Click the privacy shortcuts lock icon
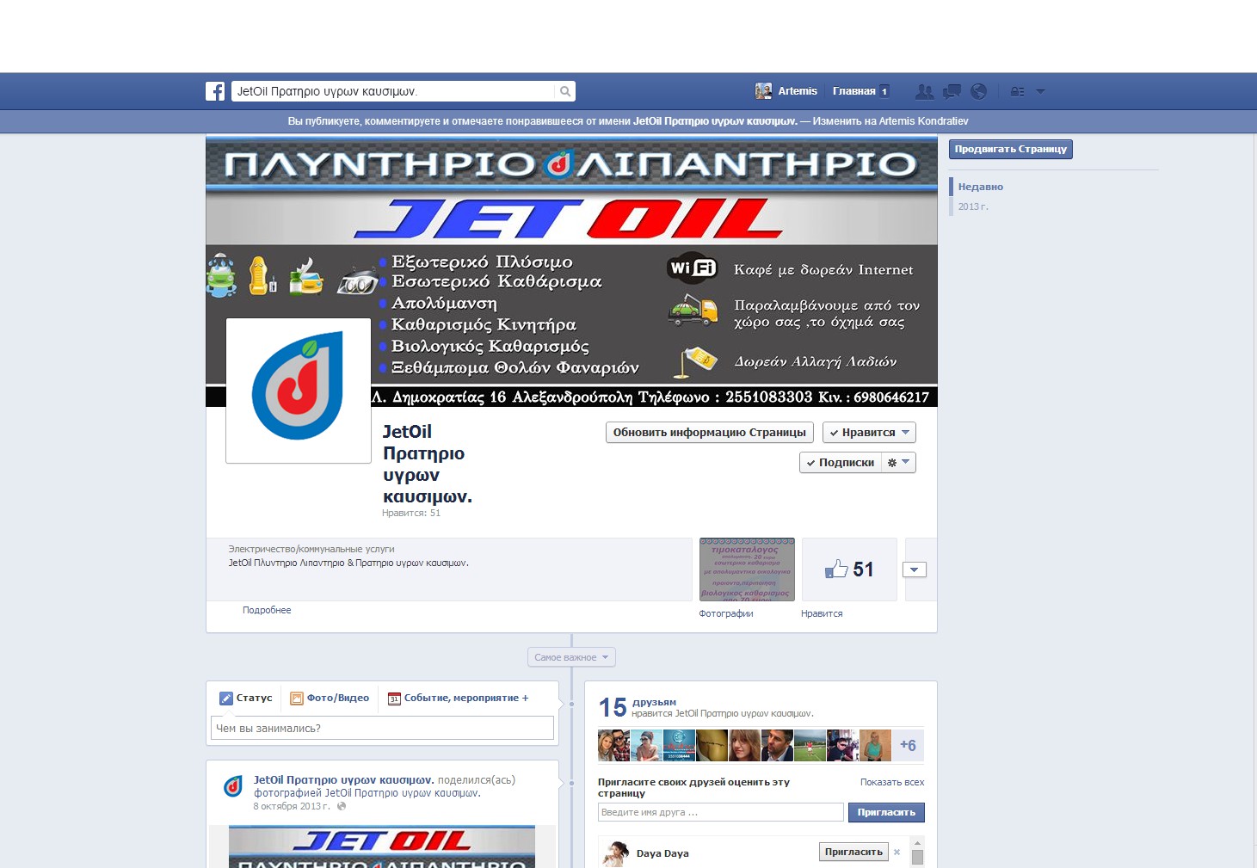The height and width of the screenshot is (868, 1257). click(x=1017, y=91)
